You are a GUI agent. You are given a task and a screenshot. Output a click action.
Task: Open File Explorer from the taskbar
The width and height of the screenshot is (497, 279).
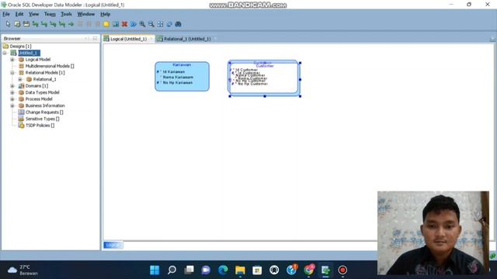click(240, 270)
